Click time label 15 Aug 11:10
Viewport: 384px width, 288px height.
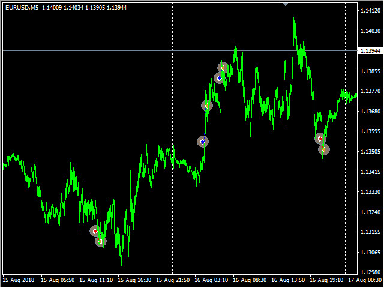tap(96, 280)
